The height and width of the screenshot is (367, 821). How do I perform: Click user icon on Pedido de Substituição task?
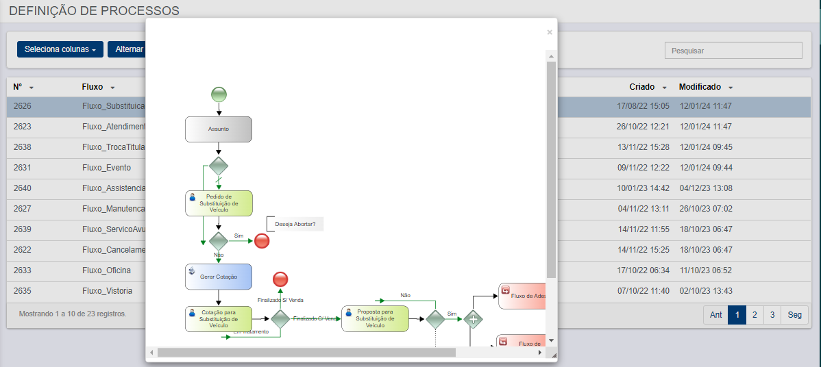(x=192, y=197)
